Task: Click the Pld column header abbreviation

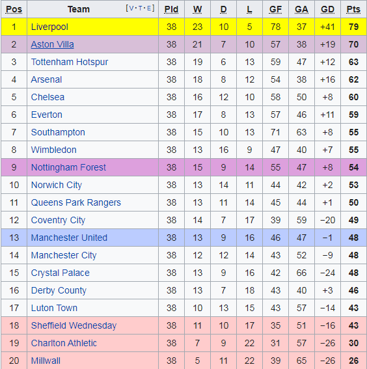Action: (171, 9)
